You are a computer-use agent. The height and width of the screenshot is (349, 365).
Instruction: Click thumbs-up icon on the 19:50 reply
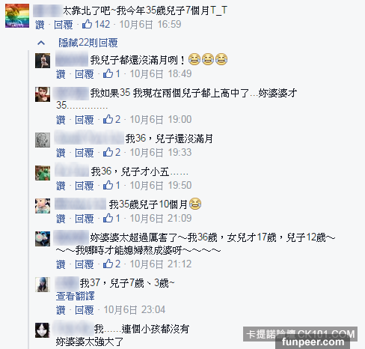point(108,185)
